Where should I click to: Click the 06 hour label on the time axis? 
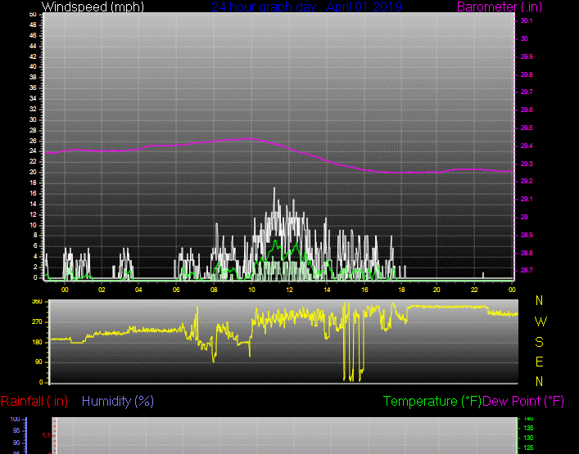176,290
